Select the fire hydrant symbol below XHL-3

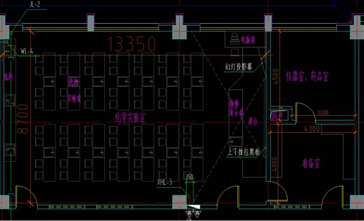193,207
